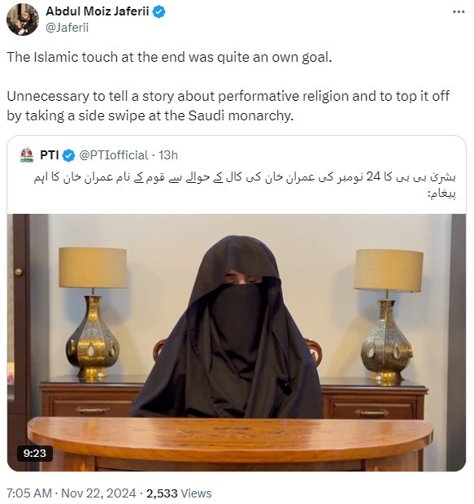The height and width of the screenshot is (504, 474).
Task: Click the blue verified badge beside Jaferii
Action: (x=159, y=11)
